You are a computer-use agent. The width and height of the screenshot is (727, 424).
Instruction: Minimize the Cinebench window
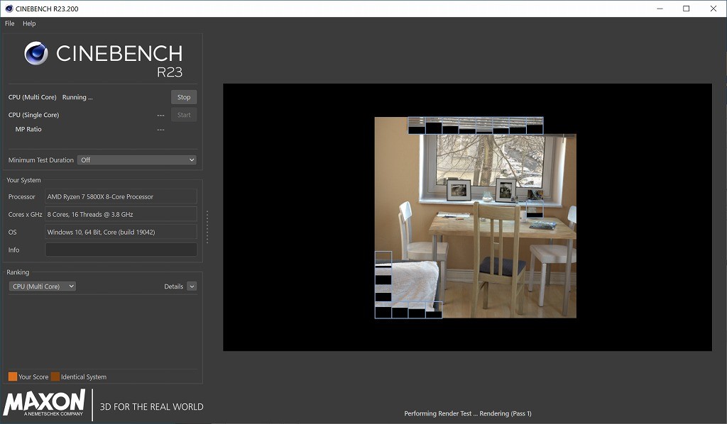click(x=660, y=9)
